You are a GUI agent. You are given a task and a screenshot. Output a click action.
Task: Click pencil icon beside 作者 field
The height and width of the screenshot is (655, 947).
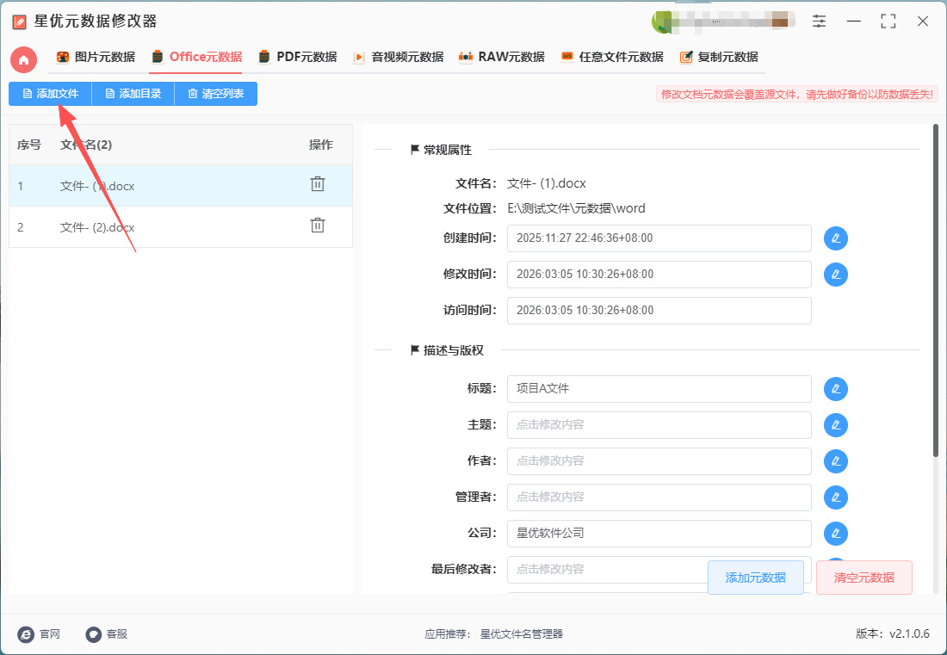835,461
